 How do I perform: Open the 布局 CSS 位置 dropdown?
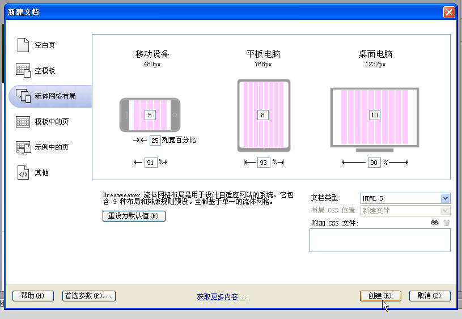click(405, 211)
